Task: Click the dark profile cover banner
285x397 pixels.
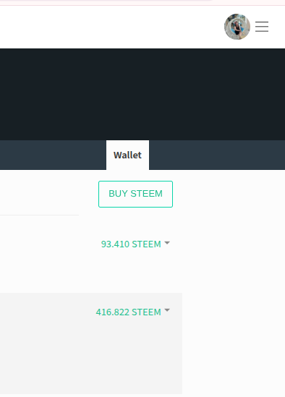Action: 142,94
